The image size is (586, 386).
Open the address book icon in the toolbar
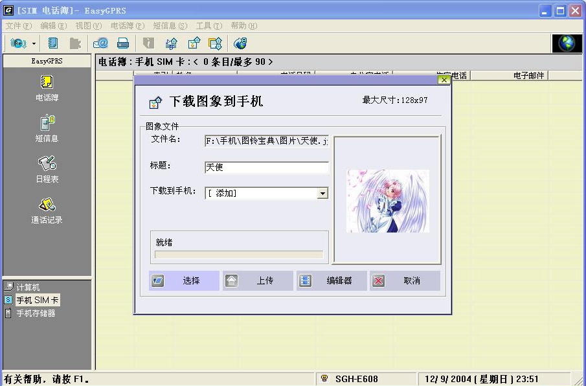coord(53,43)
